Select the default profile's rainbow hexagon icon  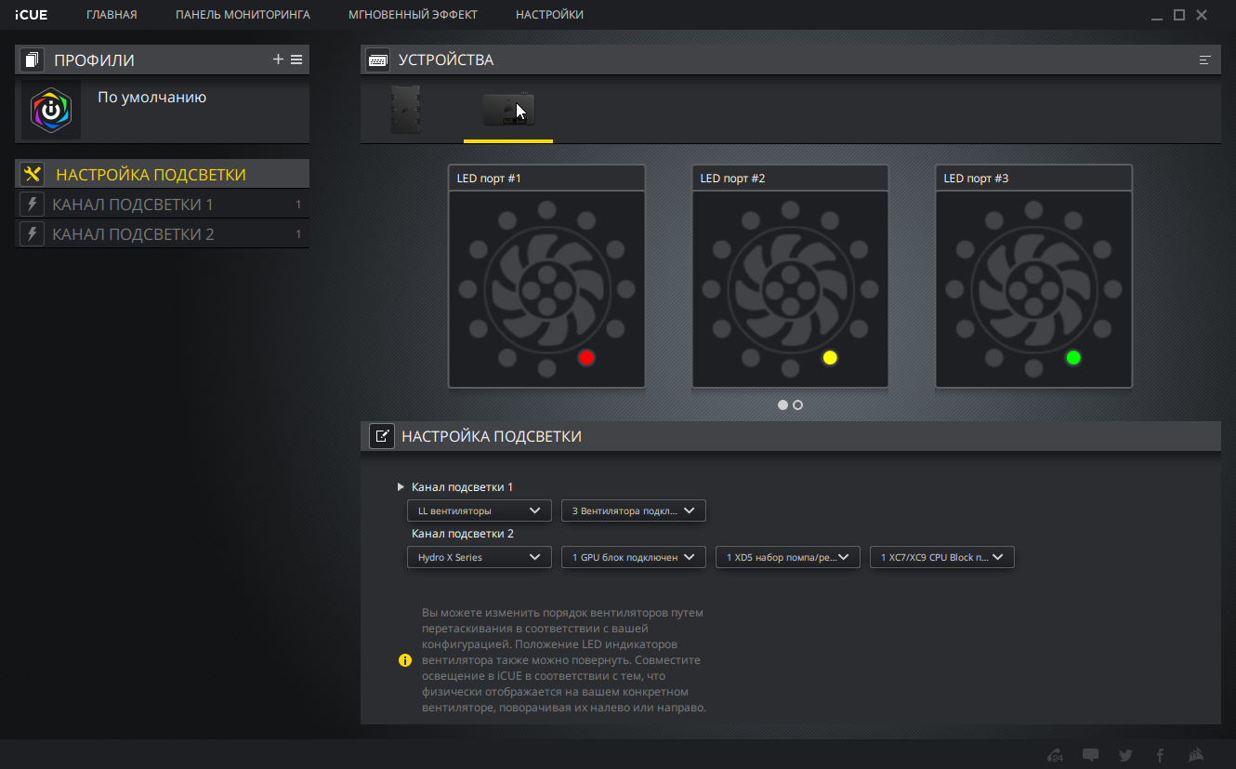click(51, 110)
